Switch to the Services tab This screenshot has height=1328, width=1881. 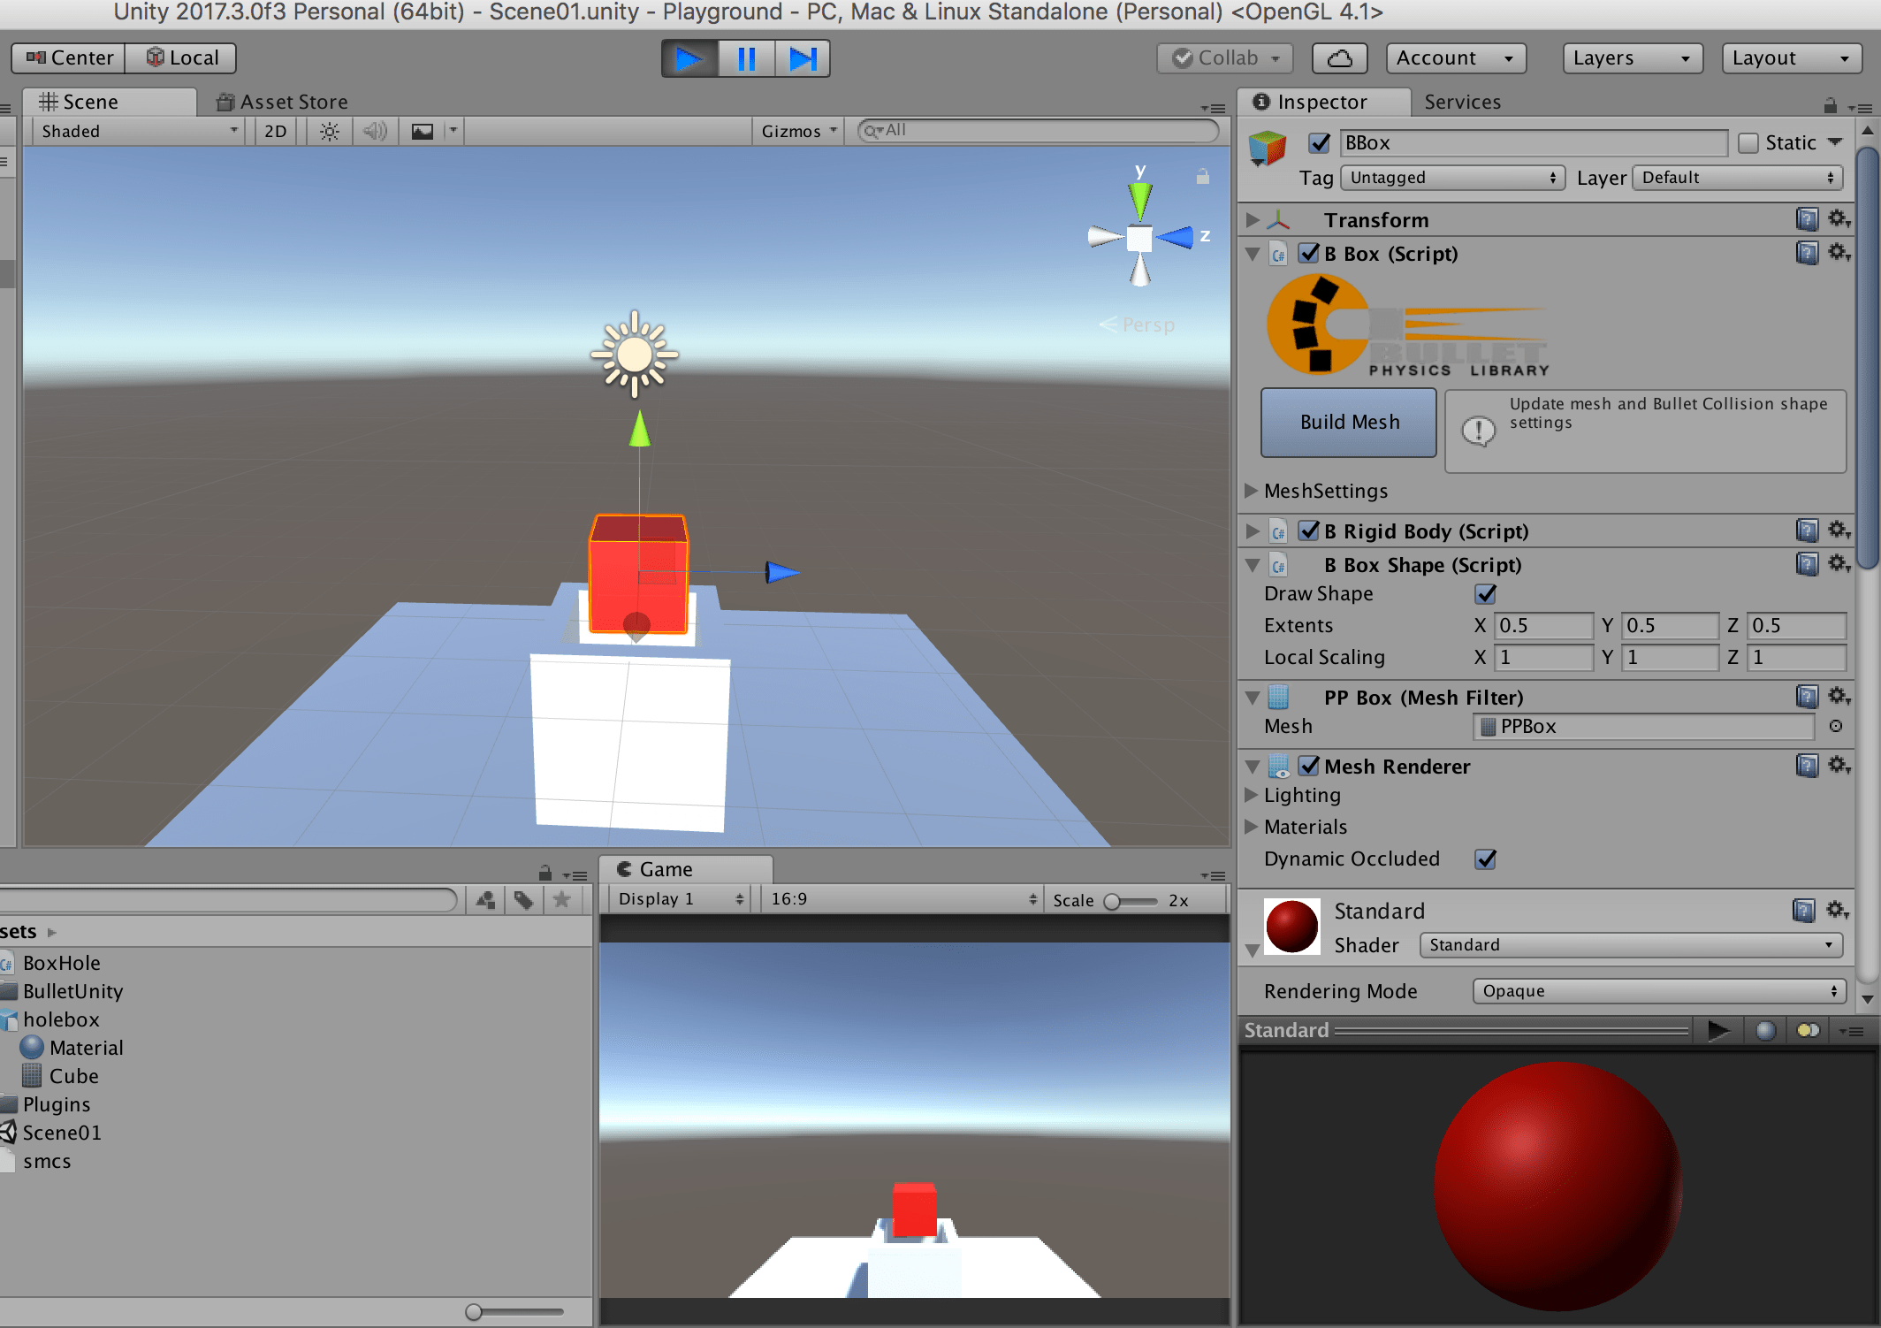point(1462,103)
